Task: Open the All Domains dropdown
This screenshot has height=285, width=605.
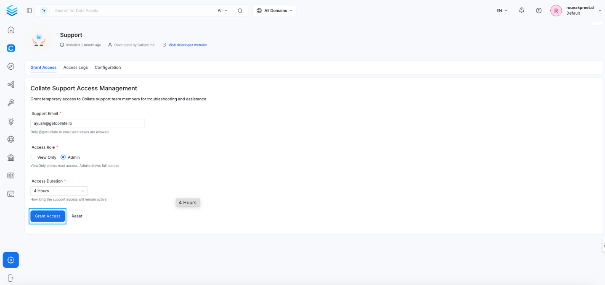Action: coord(275,10)
